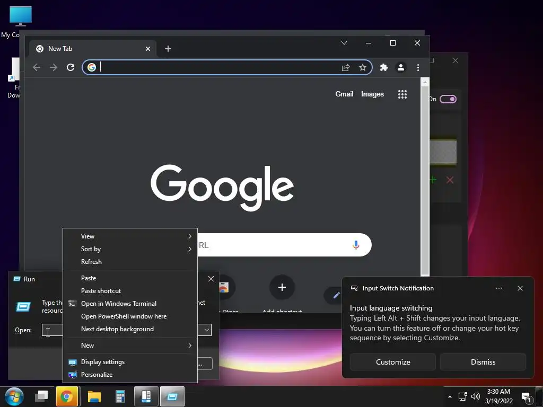Open notification center icon
Screen dimensions: 543x407
(x=527, y=397)
